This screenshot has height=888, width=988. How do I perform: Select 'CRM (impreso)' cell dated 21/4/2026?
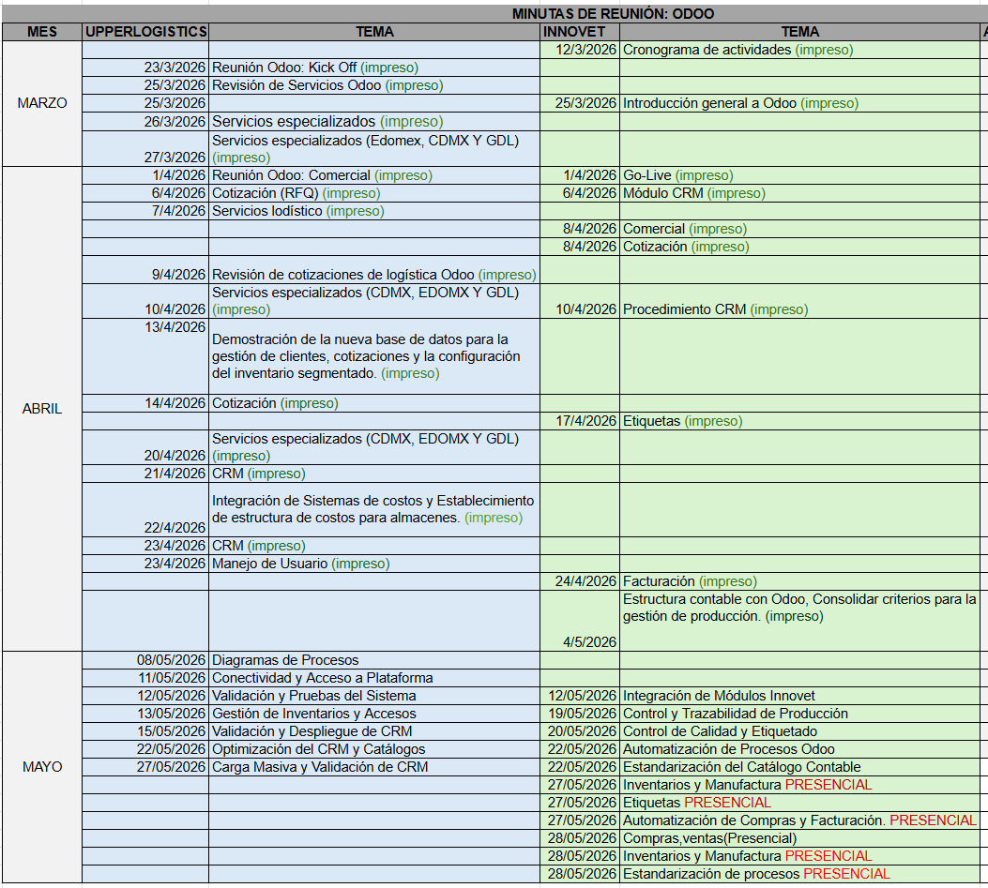(374, 474)
